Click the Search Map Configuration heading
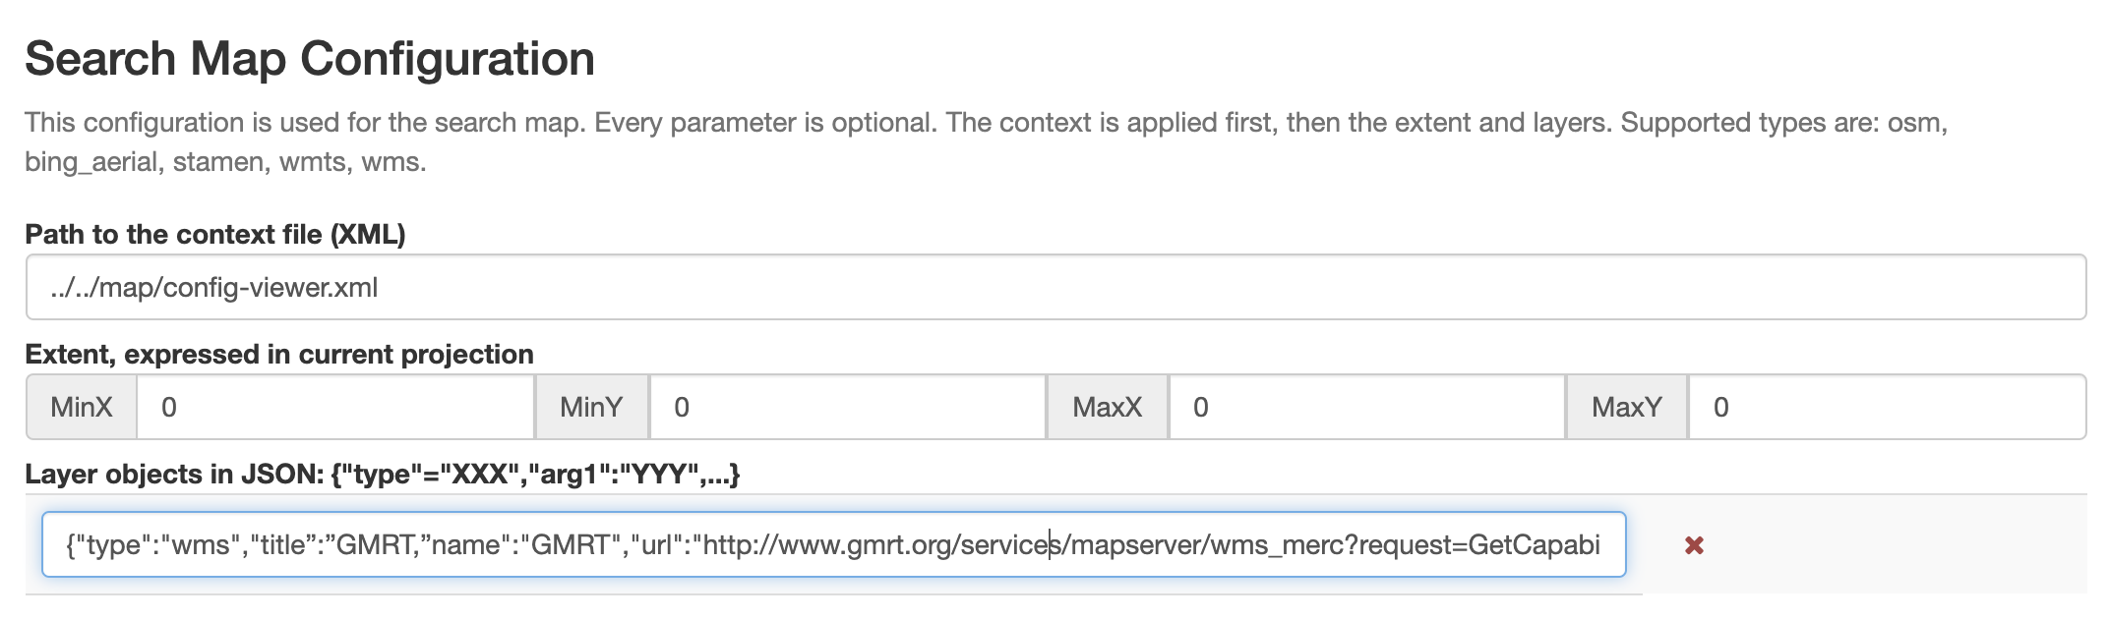Viewport: 2109px width, 619px height. point(310,58)
